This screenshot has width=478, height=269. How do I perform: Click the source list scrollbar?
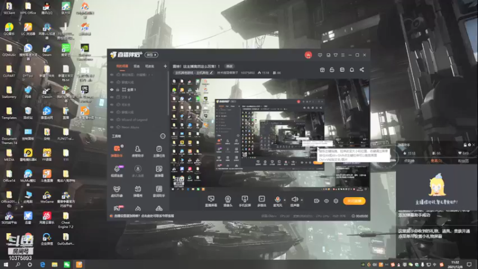(168, 93)
